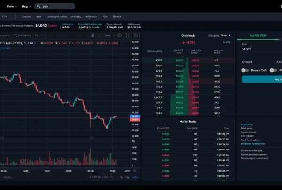Click the Index price 14.070 header value
This screenshot has height=190, width=282.
point(65,27)
